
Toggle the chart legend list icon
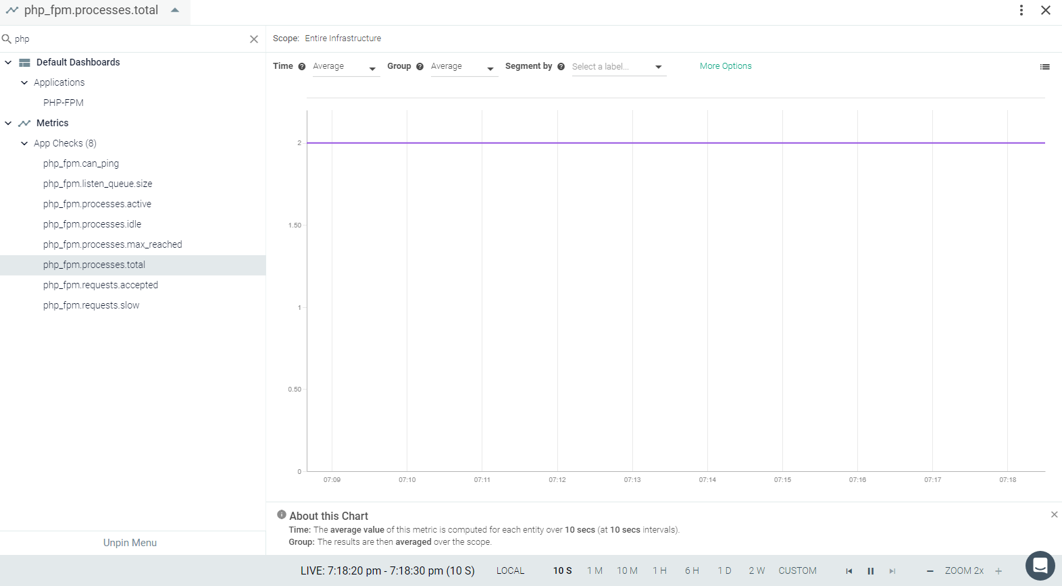pyautogui.click(x=1045, y=67)
